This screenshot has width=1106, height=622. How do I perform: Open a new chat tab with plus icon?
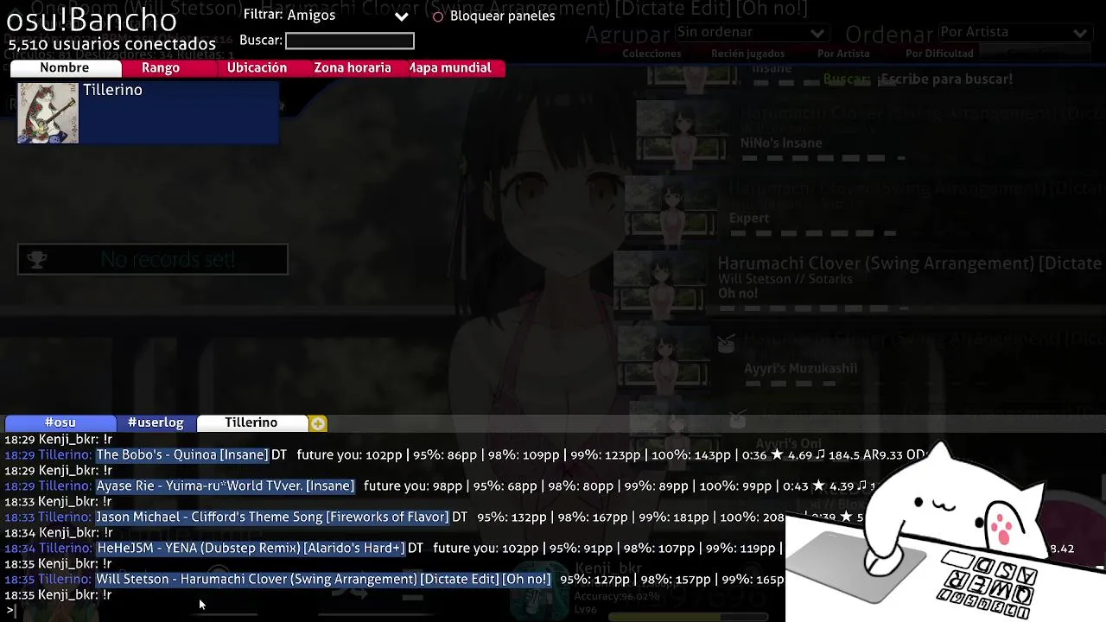coord(318,423)
